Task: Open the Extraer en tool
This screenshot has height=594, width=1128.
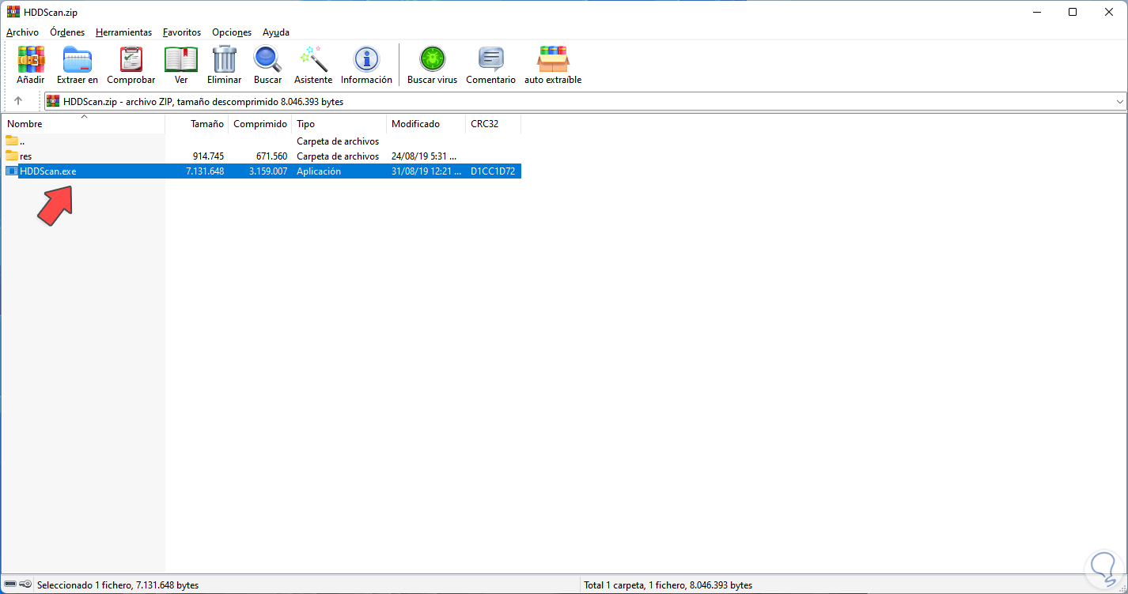Action: [x=78, y=65]
